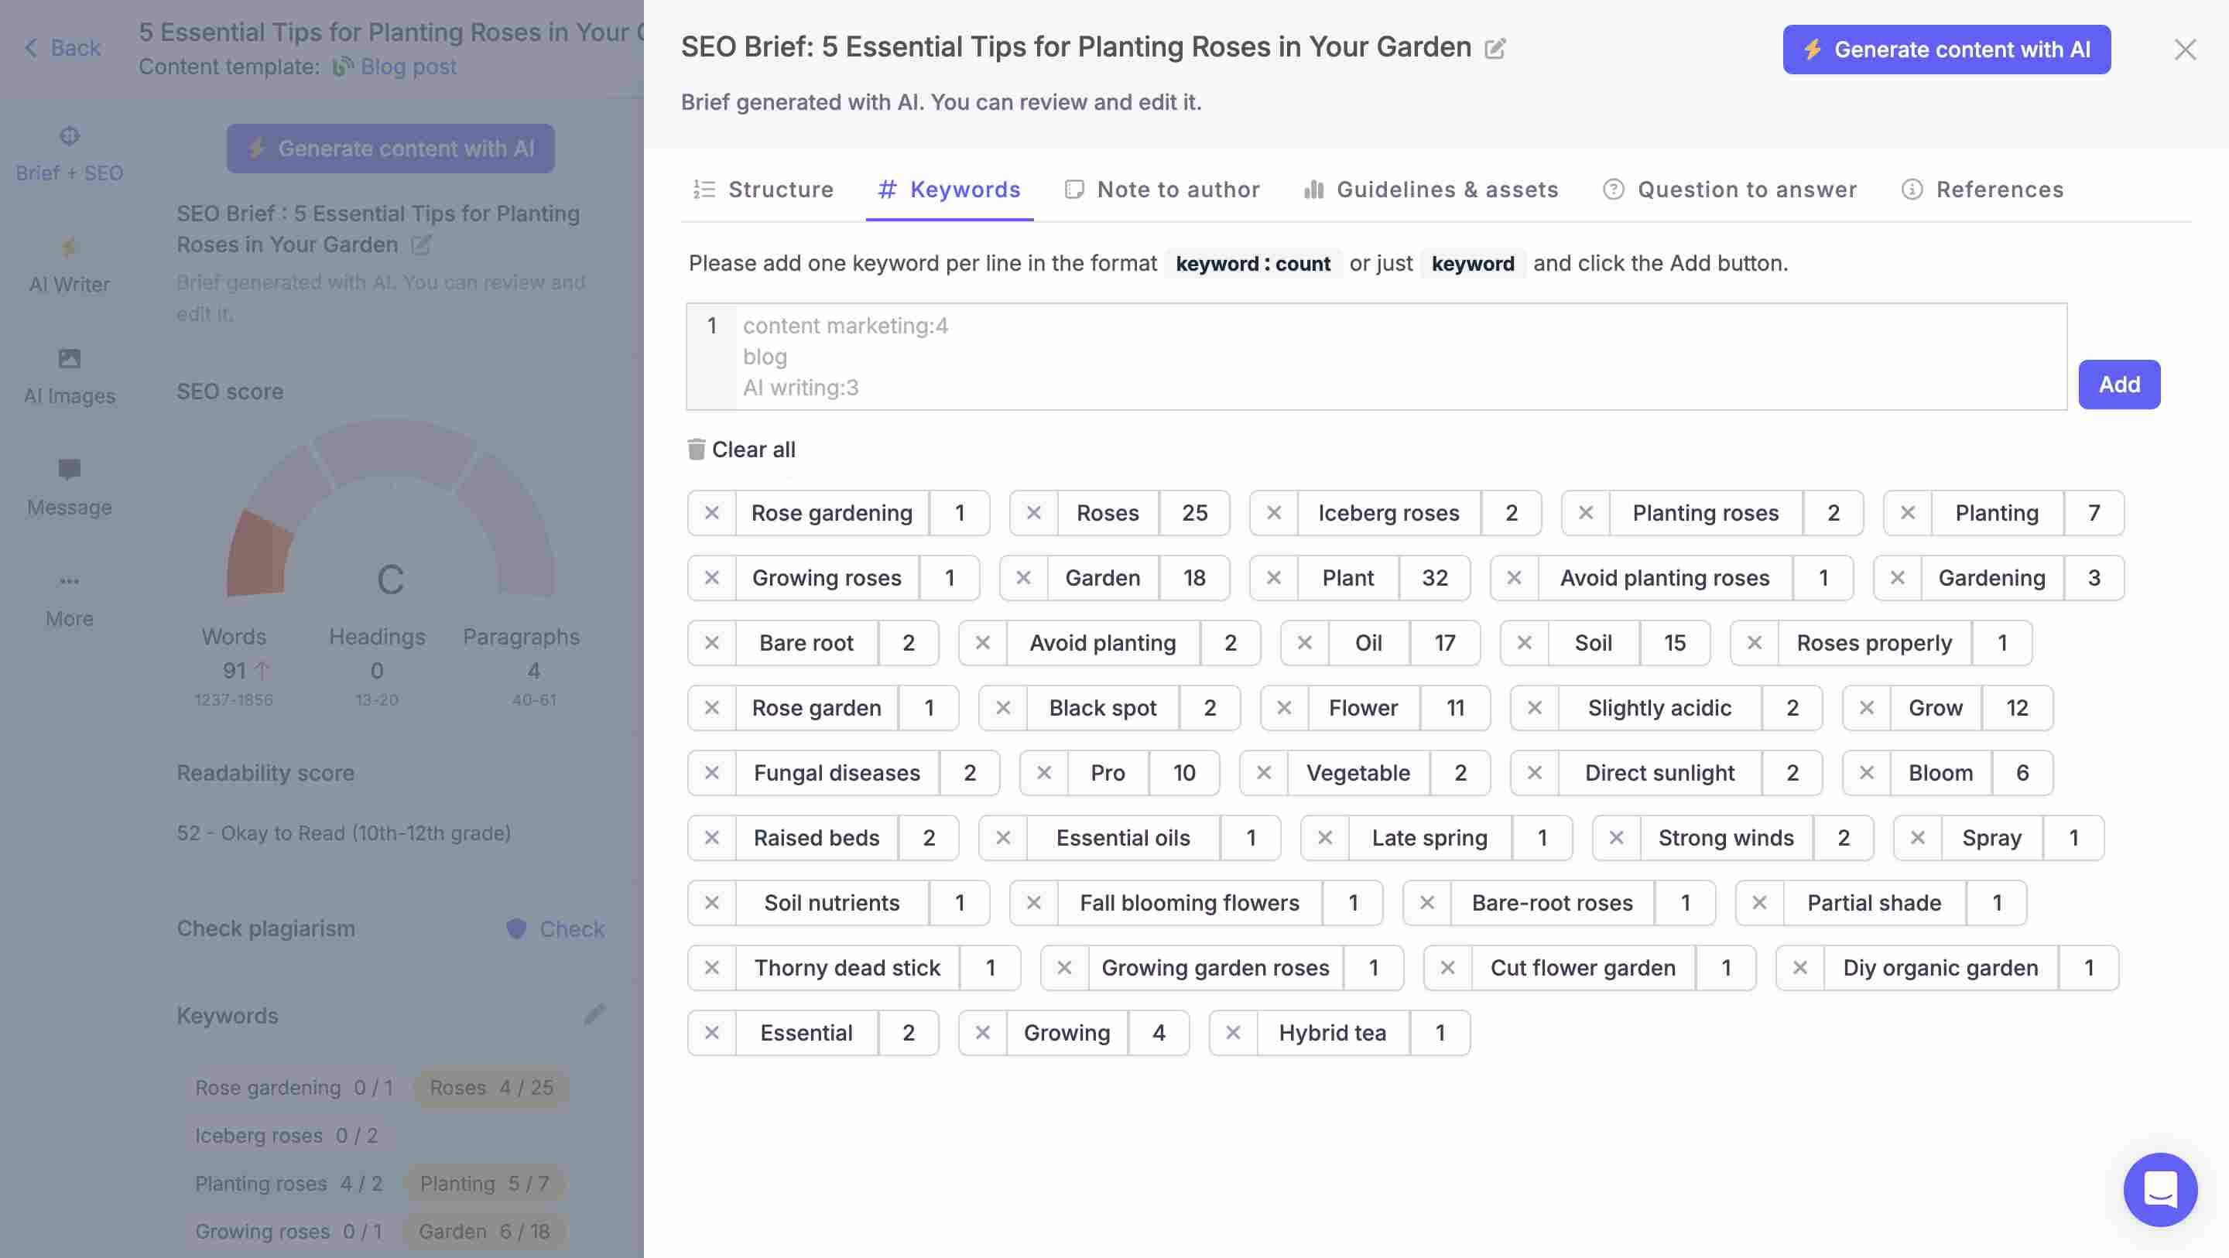The height and width of the screenshot is (1258, 2229).
Task: Open AI Writer in the sidebar
Action: coord(69,266)
